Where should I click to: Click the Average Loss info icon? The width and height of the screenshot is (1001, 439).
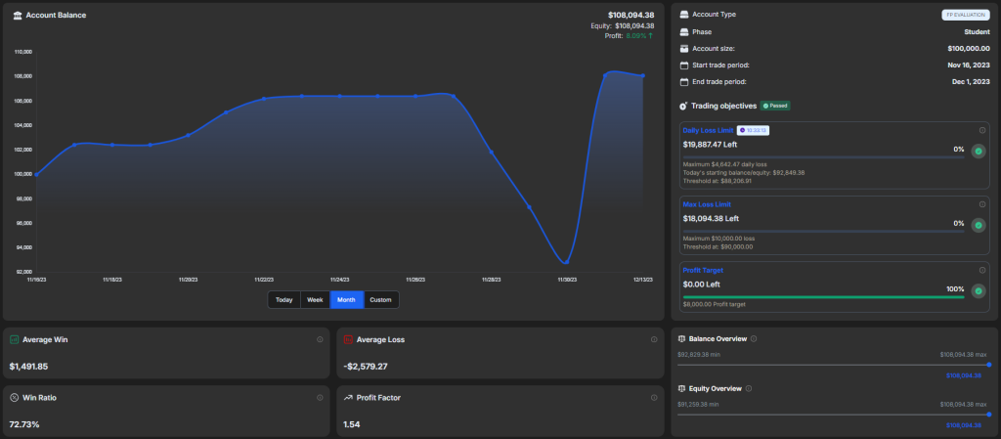tap(654, 339)
